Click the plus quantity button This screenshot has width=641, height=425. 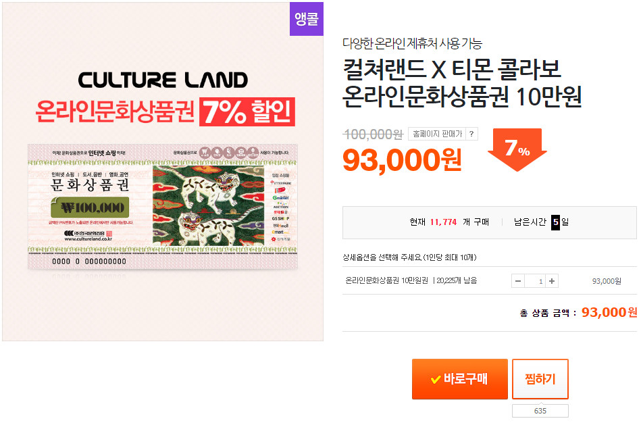(552, 281)
